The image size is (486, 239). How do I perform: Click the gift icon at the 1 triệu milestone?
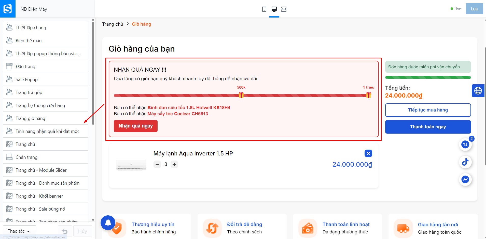coord(368,95)
